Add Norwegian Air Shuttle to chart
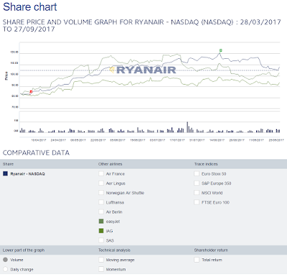Image resolution: width=287 pixels, height=277 pixels. (101, 193)
